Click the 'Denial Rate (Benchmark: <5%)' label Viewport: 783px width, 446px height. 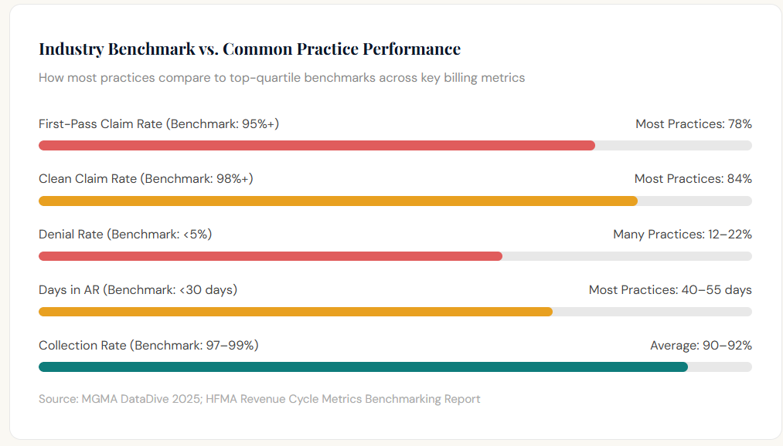pos(125,235)
